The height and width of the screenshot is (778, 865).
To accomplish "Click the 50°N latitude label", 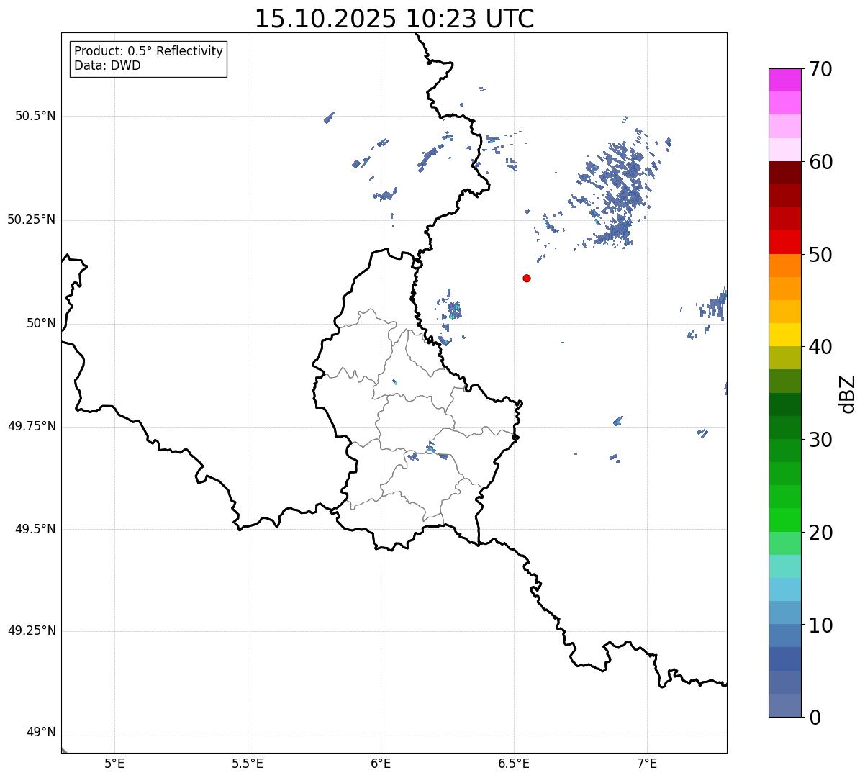I will click(x=41, y=323).
